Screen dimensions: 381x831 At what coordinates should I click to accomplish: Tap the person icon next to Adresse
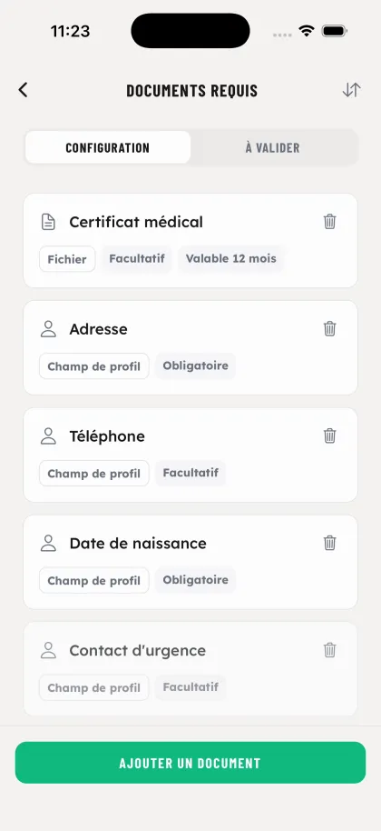point(48,328)
